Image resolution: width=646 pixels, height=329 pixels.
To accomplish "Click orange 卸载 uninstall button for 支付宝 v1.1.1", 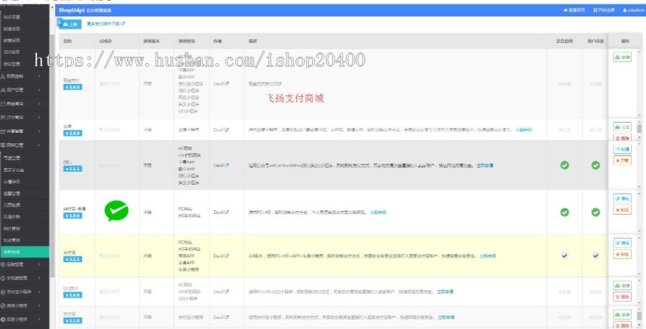I will click(x=622, y=254).
